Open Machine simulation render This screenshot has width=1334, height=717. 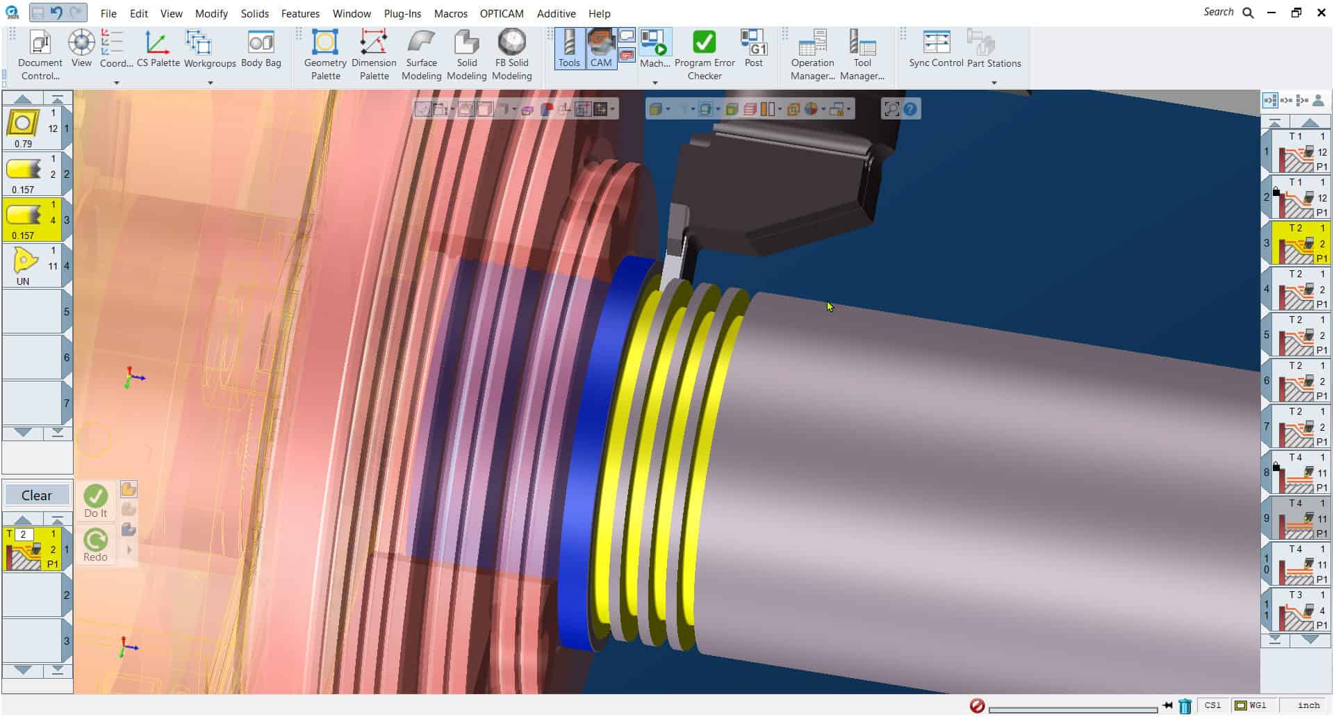coord(654,49)
